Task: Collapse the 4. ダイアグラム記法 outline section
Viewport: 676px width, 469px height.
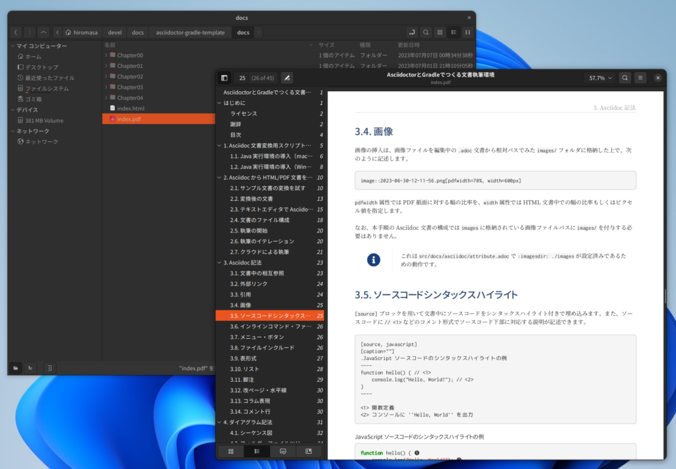Action: click(219, 422)
